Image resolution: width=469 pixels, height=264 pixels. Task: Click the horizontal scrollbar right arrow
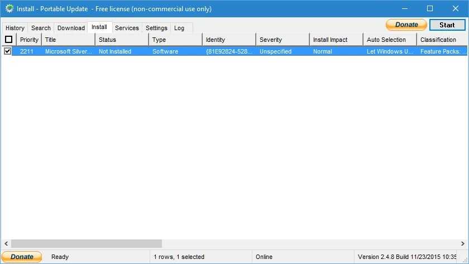pyautogui.click(x=462, y=244)
